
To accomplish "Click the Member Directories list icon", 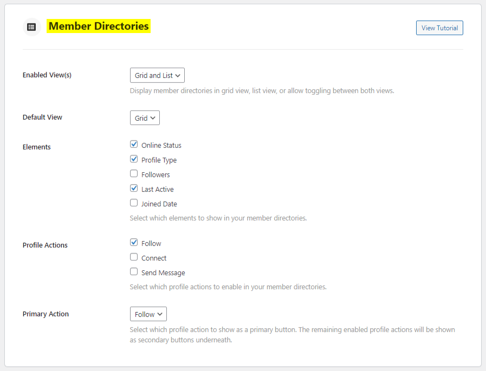I will point(31,27).
